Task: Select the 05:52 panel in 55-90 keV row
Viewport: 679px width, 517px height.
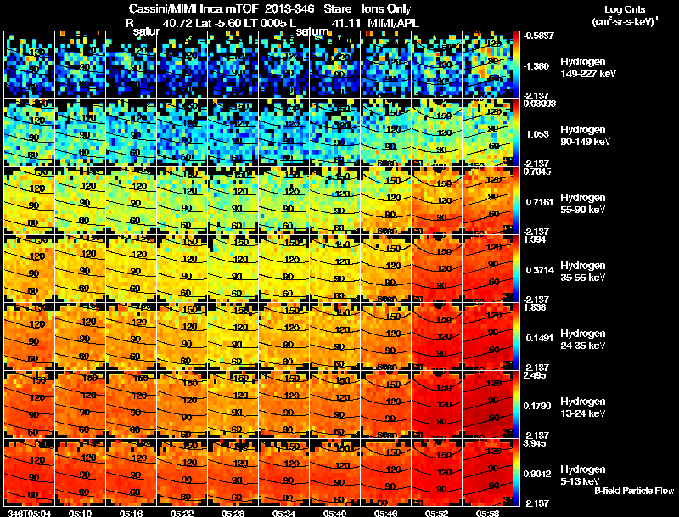Action: coord(437,201)
